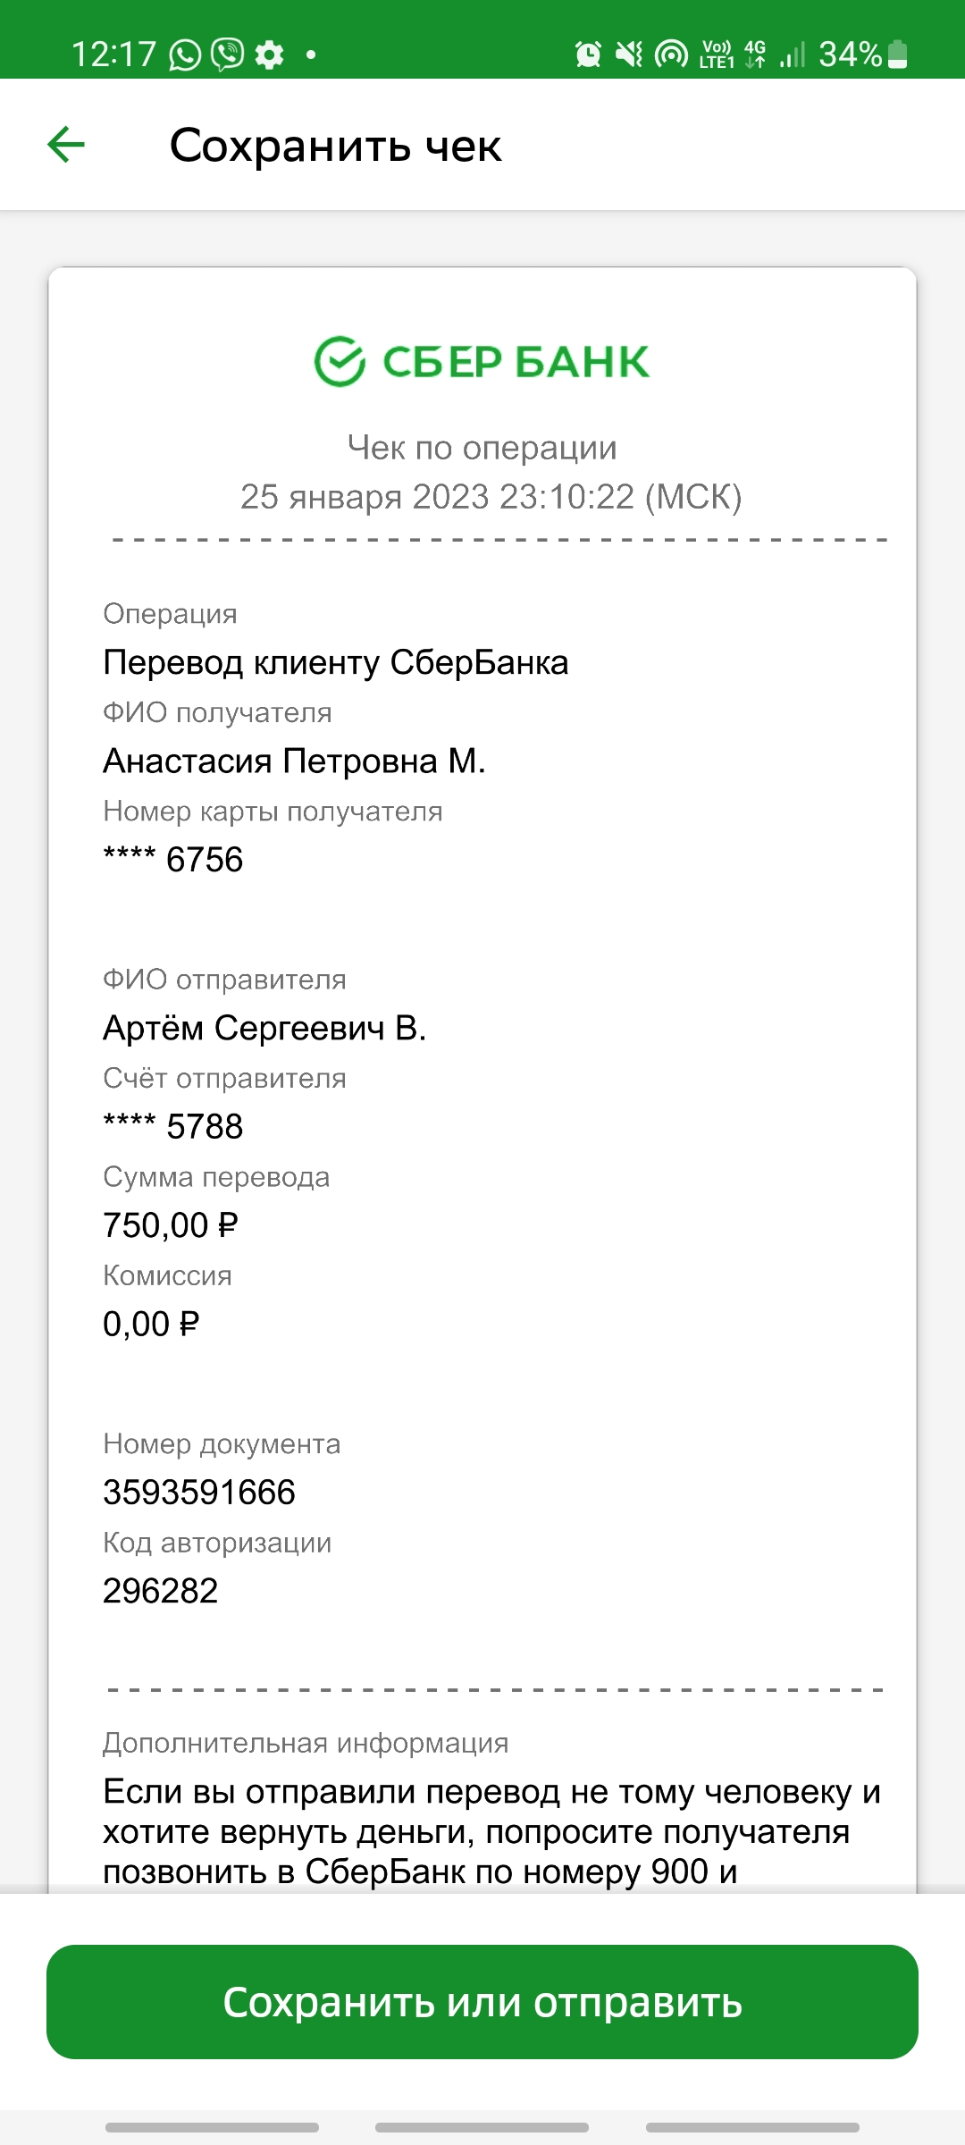Select authorization code 296282
965x2145 pixels.
(x=160, y=1590)
